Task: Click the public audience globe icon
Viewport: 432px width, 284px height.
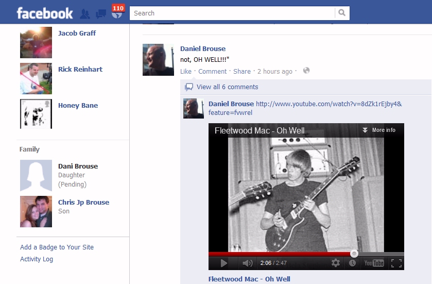Action: point(306,71)
